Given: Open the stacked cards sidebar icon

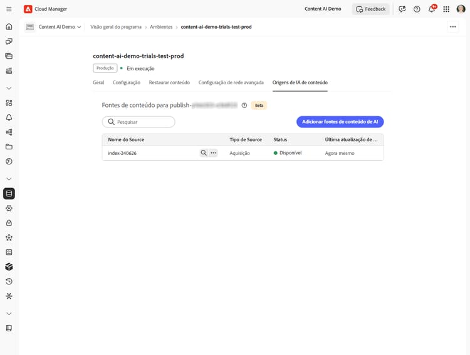Looking at the screenshot, I should point(9,56).
